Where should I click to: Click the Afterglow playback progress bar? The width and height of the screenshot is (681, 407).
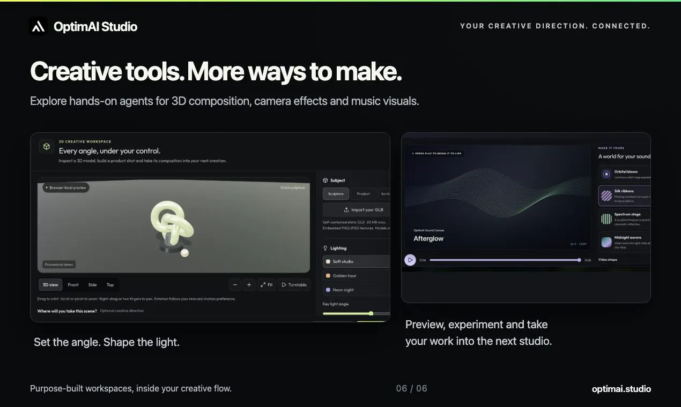505,260
